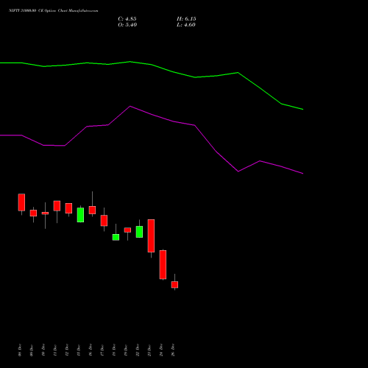Click the green candlestick for 22 Dec
The width and height of the screenshot is (368, 368).
pos(139,232)
